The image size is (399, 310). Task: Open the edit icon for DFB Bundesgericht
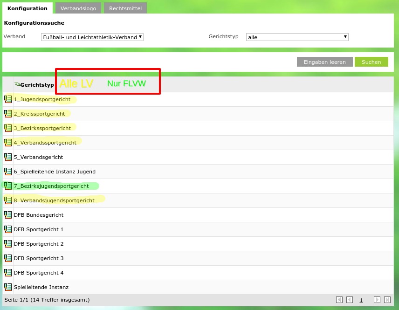coord(8,215)
